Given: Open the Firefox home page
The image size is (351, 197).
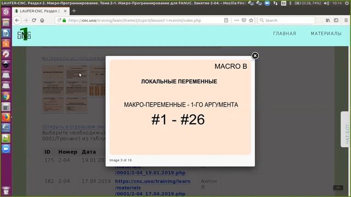Looking at the screenshot, I should (42, 20).
